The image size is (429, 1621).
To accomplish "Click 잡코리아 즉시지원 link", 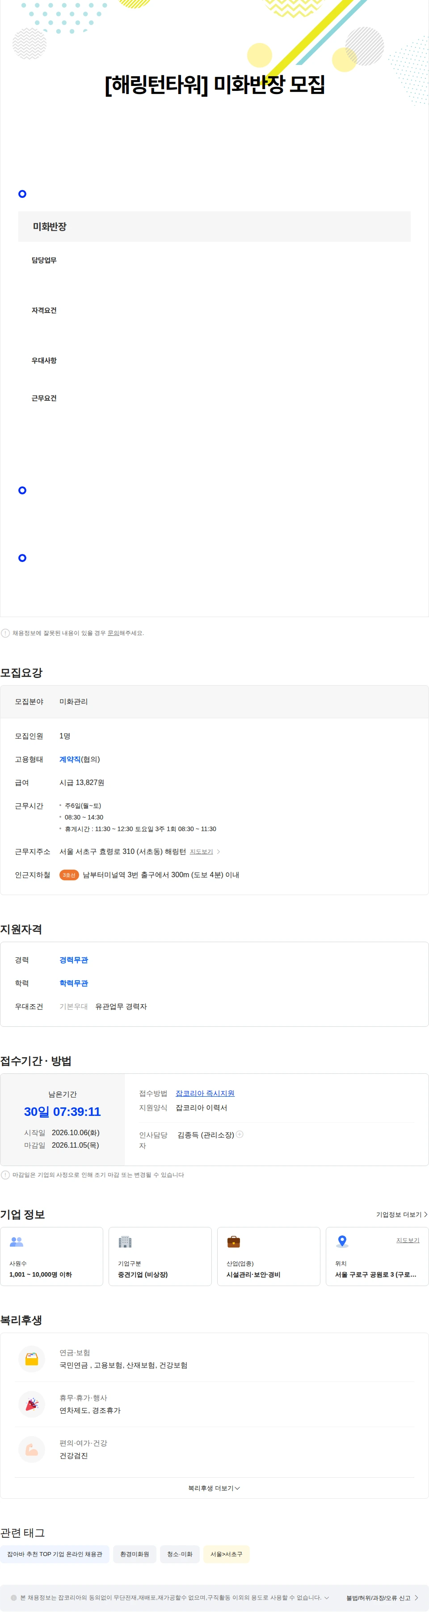I will point(205,1093).
